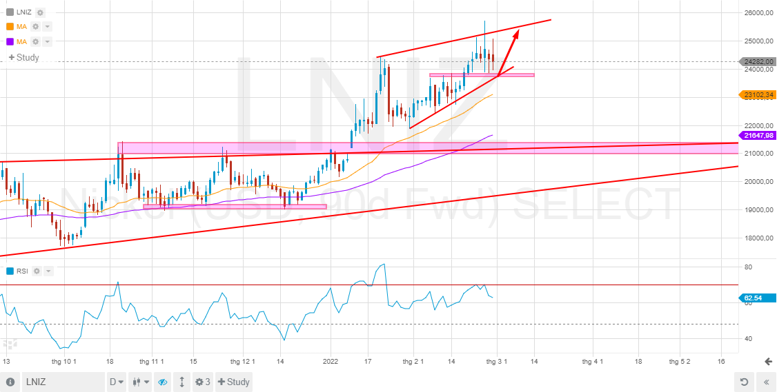
Task: Click the 'thg 5 2' time axis label
Action: 680,361
